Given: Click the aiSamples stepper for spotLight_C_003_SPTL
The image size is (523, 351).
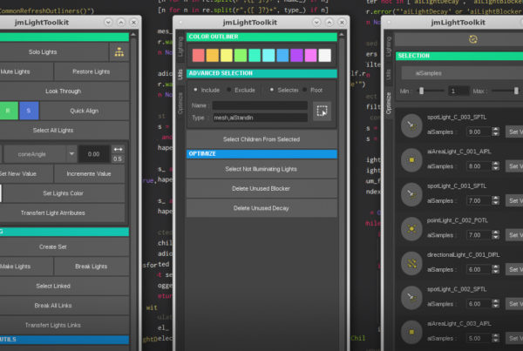Looking at the screenshot, I should click(495, 132).
